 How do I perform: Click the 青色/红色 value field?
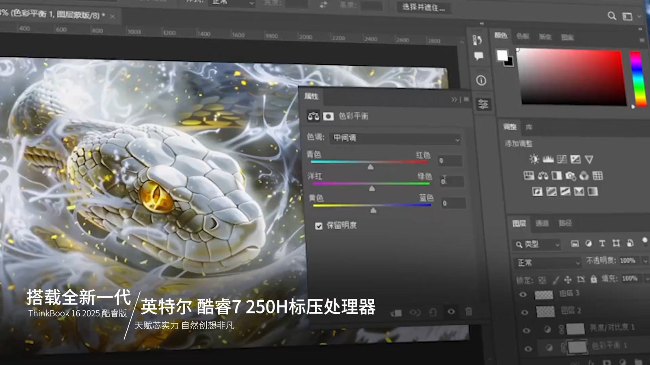click(450, 161)
